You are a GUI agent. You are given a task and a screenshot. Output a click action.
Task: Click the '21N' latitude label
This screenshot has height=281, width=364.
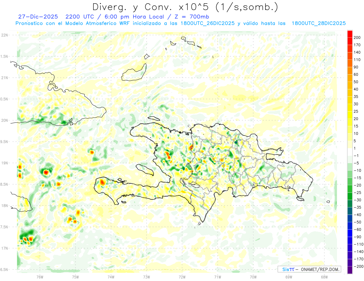pyautogui.click(x=4, y=78)
